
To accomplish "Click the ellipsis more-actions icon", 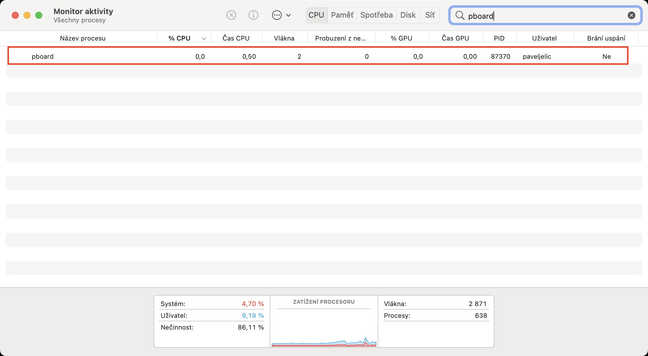I will point(277,15).
